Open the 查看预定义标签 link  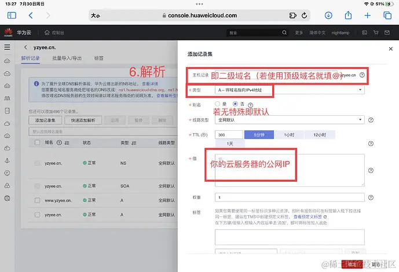tap(308, 217)
